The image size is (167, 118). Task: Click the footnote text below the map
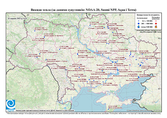coord(83,113)
